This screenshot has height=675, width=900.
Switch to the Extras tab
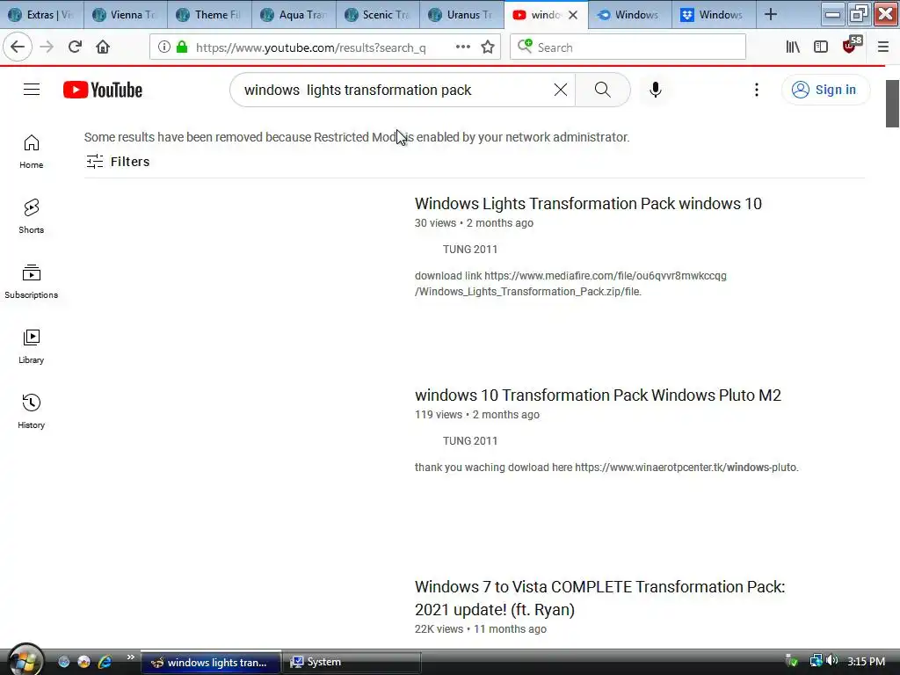pos(42,15)
